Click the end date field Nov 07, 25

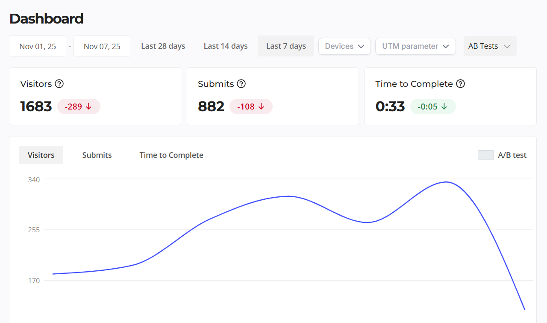102,46
